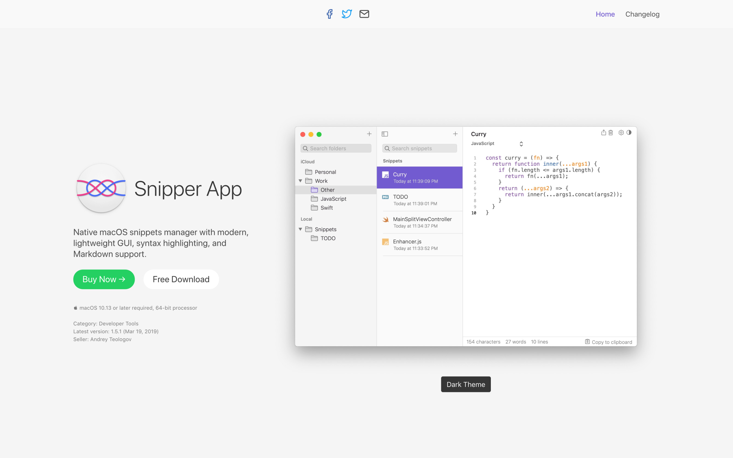Open the Changelog page
Viewport: 733px width, 458px height.
tap(642, 14)
